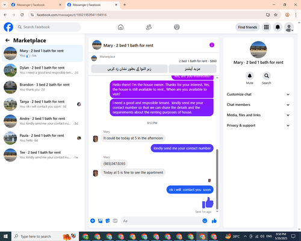Viewport: 301px width, 241px height.
Task: Open Chrome three-dot menu
Action: click(x=296, y=15)
